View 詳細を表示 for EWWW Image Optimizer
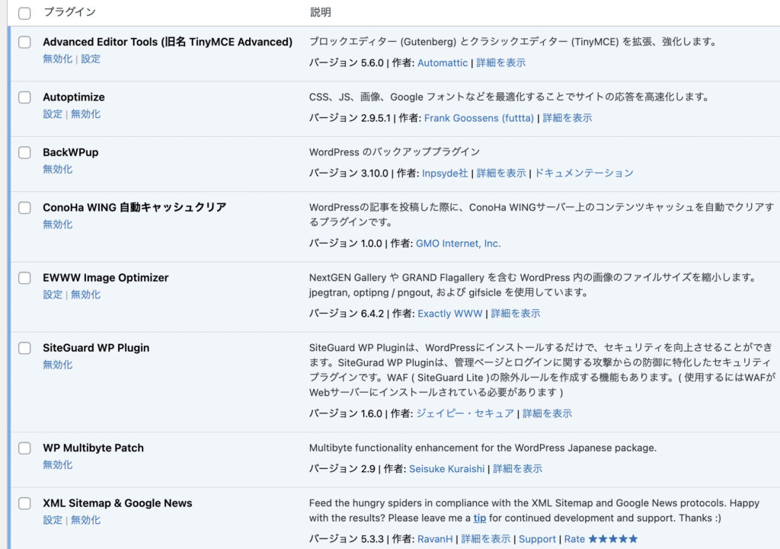Viewport: 780px width, 549px height. (x=516, y=313)
